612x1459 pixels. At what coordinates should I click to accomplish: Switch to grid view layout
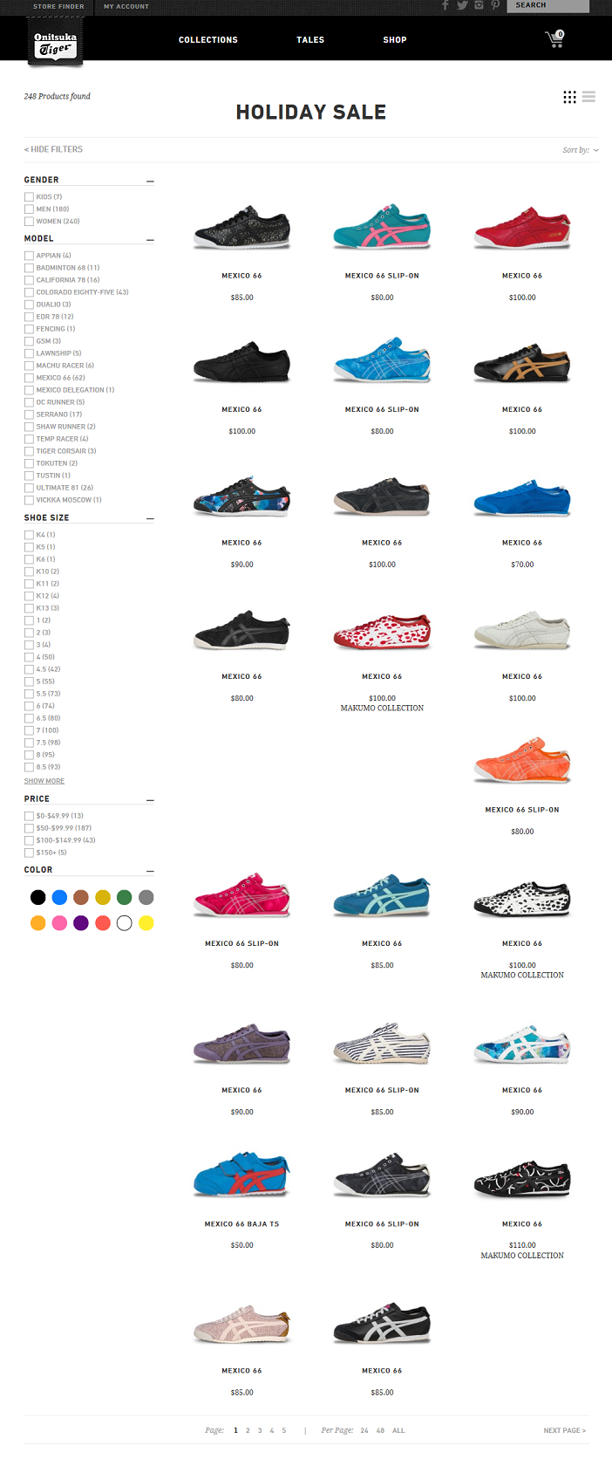click(569, 97)
